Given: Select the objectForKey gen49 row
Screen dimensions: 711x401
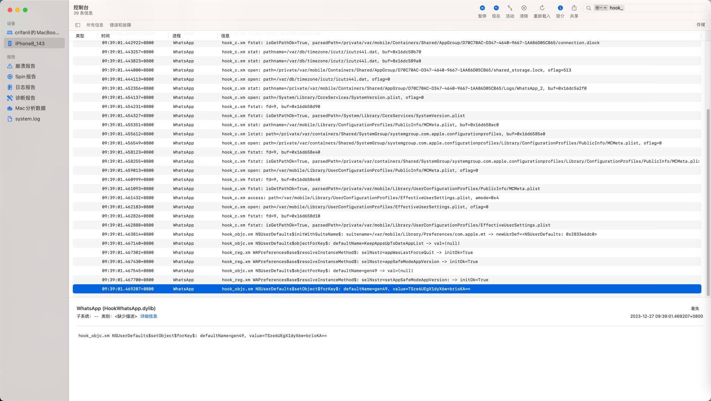Looking at the screenshot, I should (387, 271).
